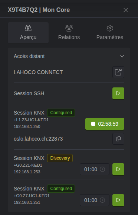Copy oslo.lahoco.ch:22873 address to clipboard
The height and width of the screenshot is (215, 138).
click(118, 139)
